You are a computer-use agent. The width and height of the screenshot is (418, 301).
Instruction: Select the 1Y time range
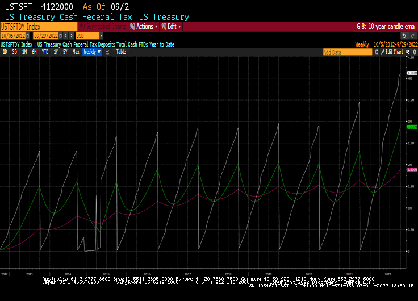56,52
